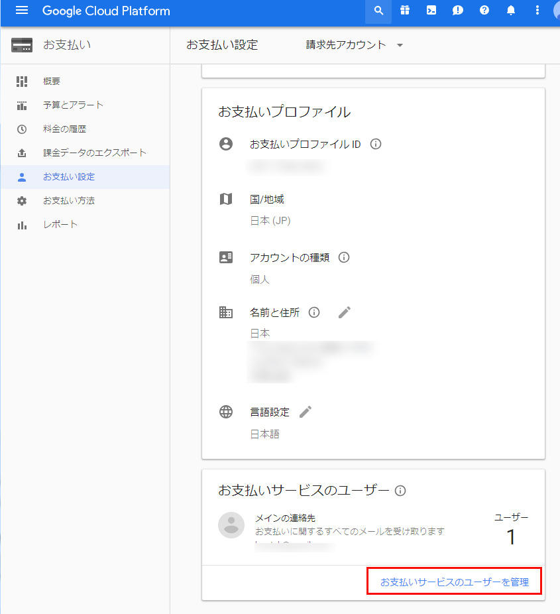Click info icon beside お支払いプロファイル ID

coord(376,144)
